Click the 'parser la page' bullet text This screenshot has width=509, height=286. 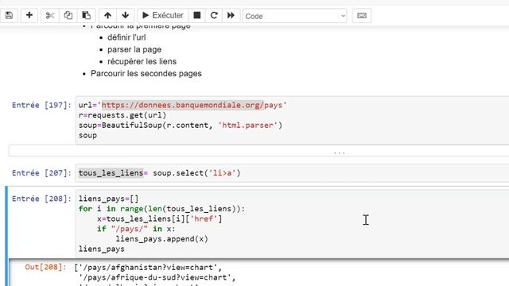(x=134, y=49)
